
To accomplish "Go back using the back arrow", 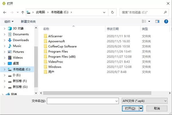I will click(5, 13).
